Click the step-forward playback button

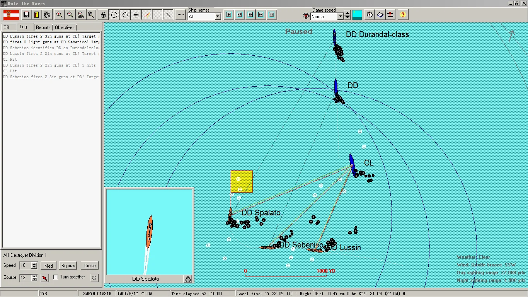[250, 15]
